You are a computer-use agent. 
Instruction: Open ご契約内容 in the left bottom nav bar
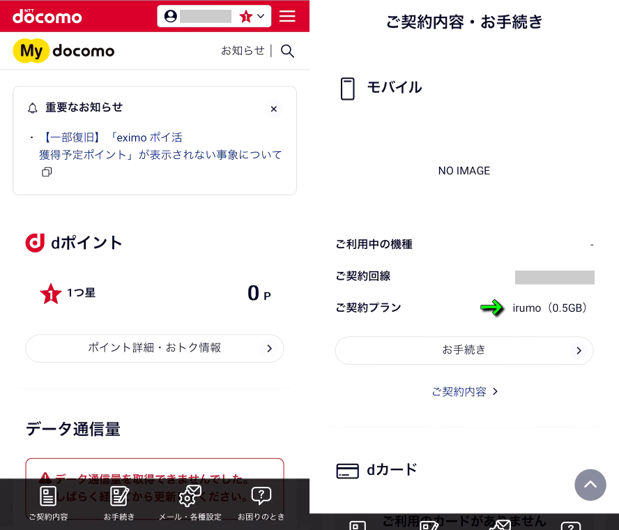coord(48,503)
